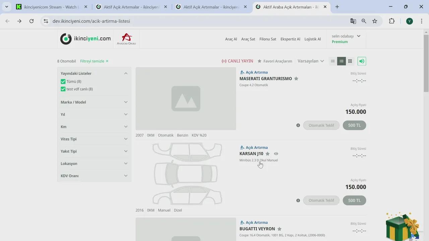The height and width of the screenshot is (241, 429).
Task: Click browser translate page icon
Action: pyautogui.click(x=353, y=21)
